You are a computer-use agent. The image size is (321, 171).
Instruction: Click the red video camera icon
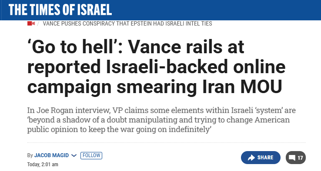(31, 23)
